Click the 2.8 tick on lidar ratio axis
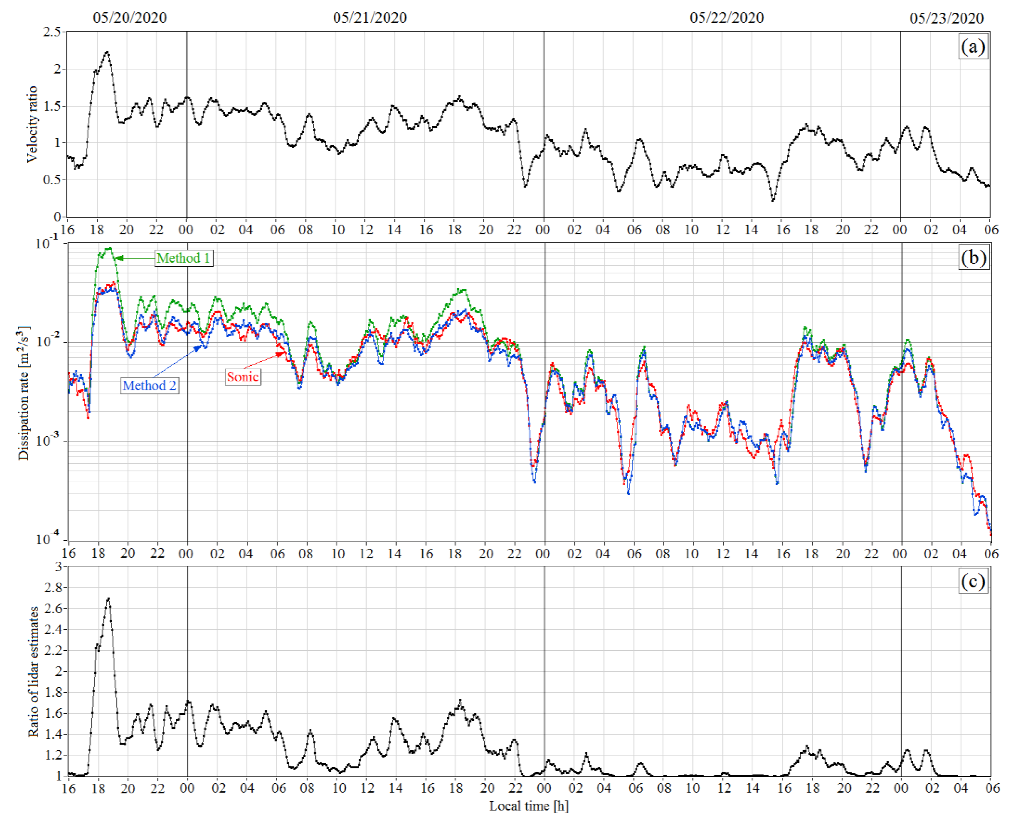The width and height of the screenshot is (1011, 829). (x=53, y=587)
